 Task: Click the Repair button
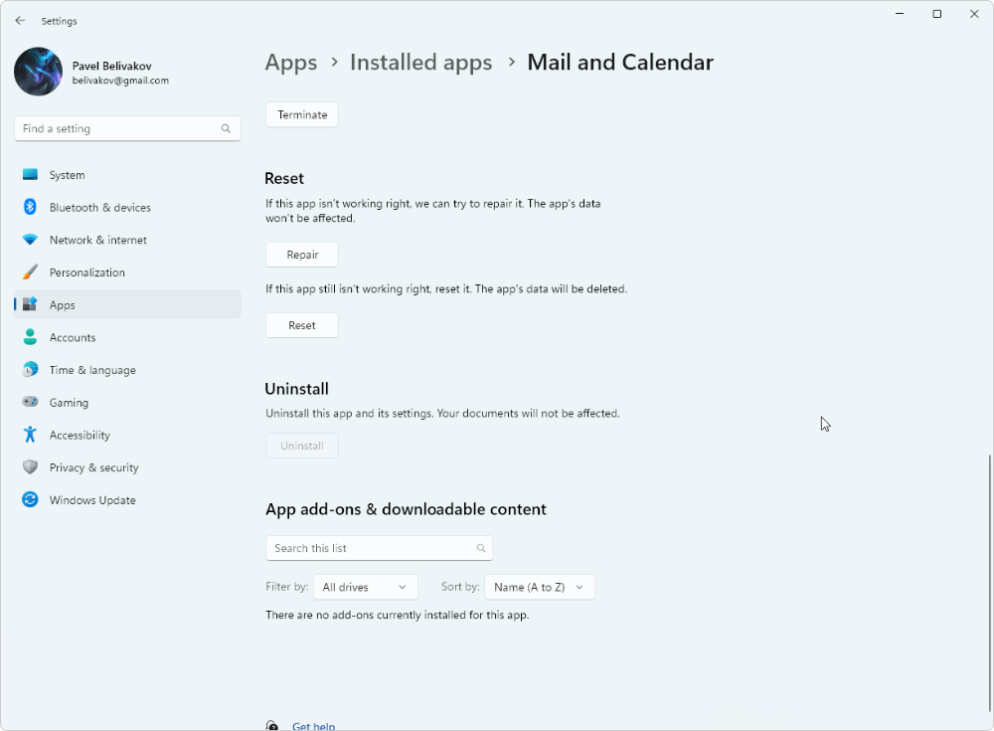click(302, 255)
